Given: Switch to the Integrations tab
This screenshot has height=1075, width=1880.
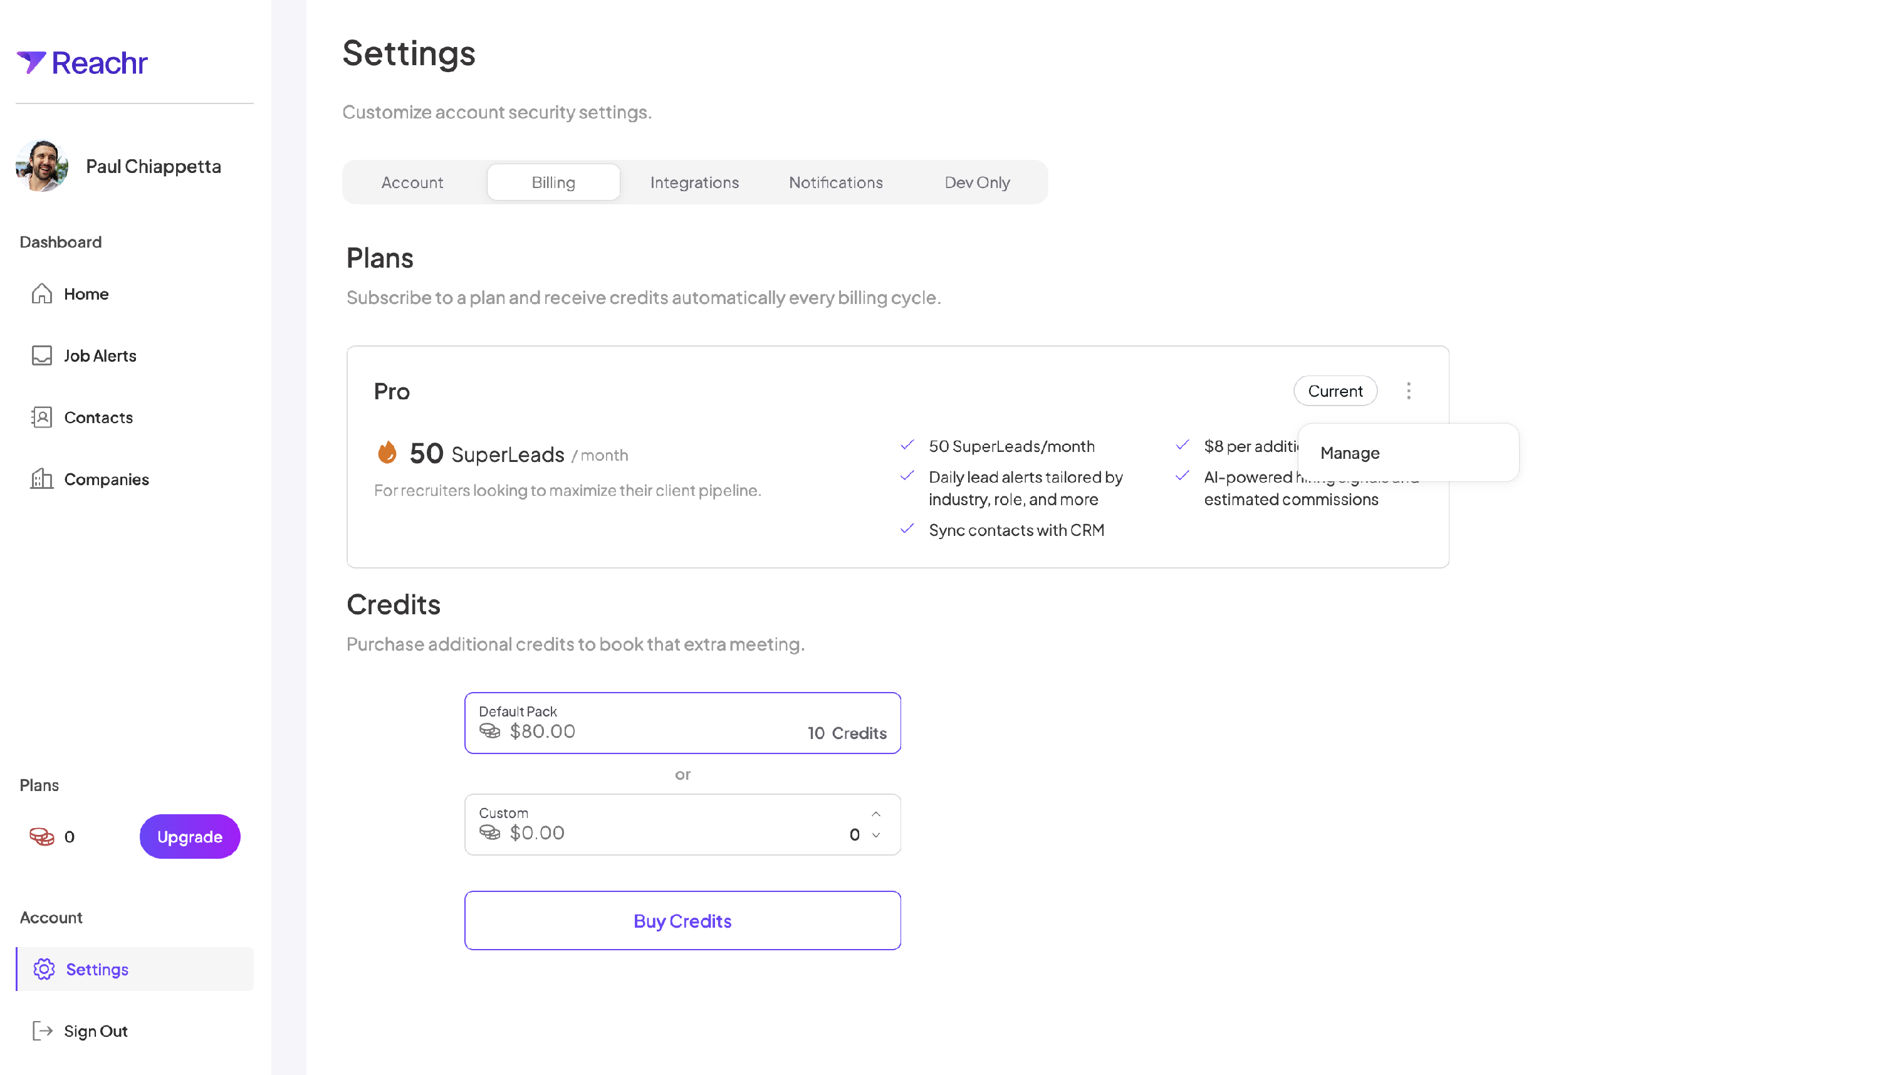Looking at the screenshot, I should click(694, 182).
